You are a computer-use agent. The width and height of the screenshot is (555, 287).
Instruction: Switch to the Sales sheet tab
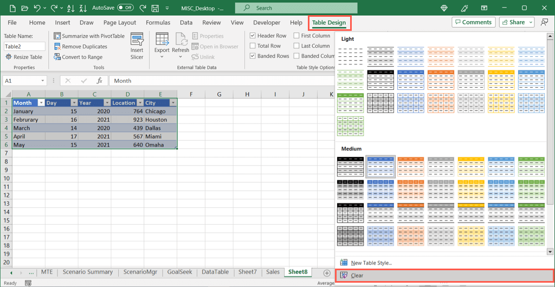click(273, 272)
